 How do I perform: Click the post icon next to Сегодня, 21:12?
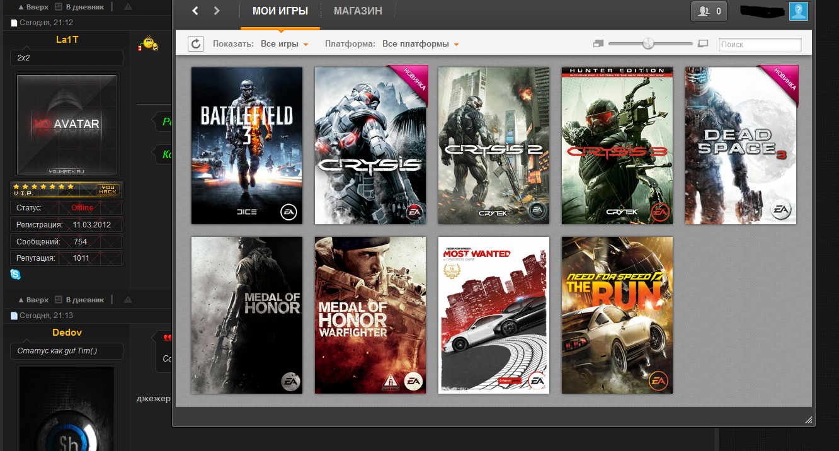click(x=14, y=23)
